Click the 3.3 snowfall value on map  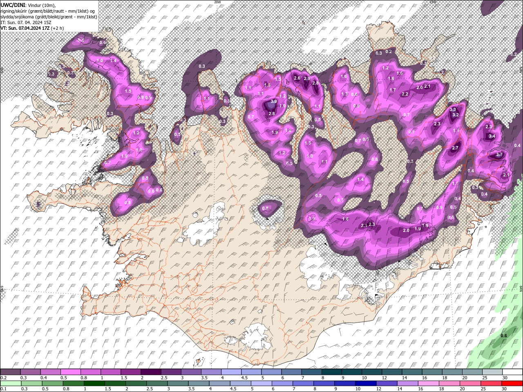click(453, 109)
